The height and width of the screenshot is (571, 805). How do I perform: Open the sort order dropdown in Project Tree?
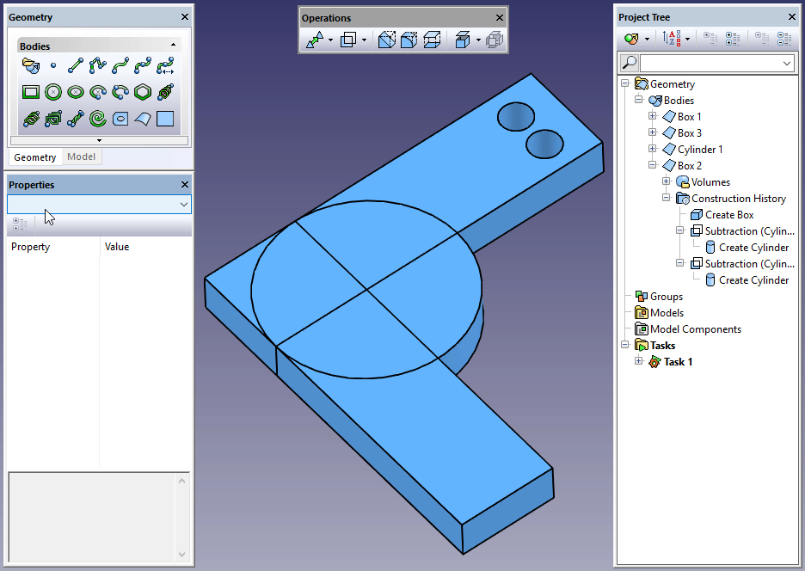tap(687, 39)
